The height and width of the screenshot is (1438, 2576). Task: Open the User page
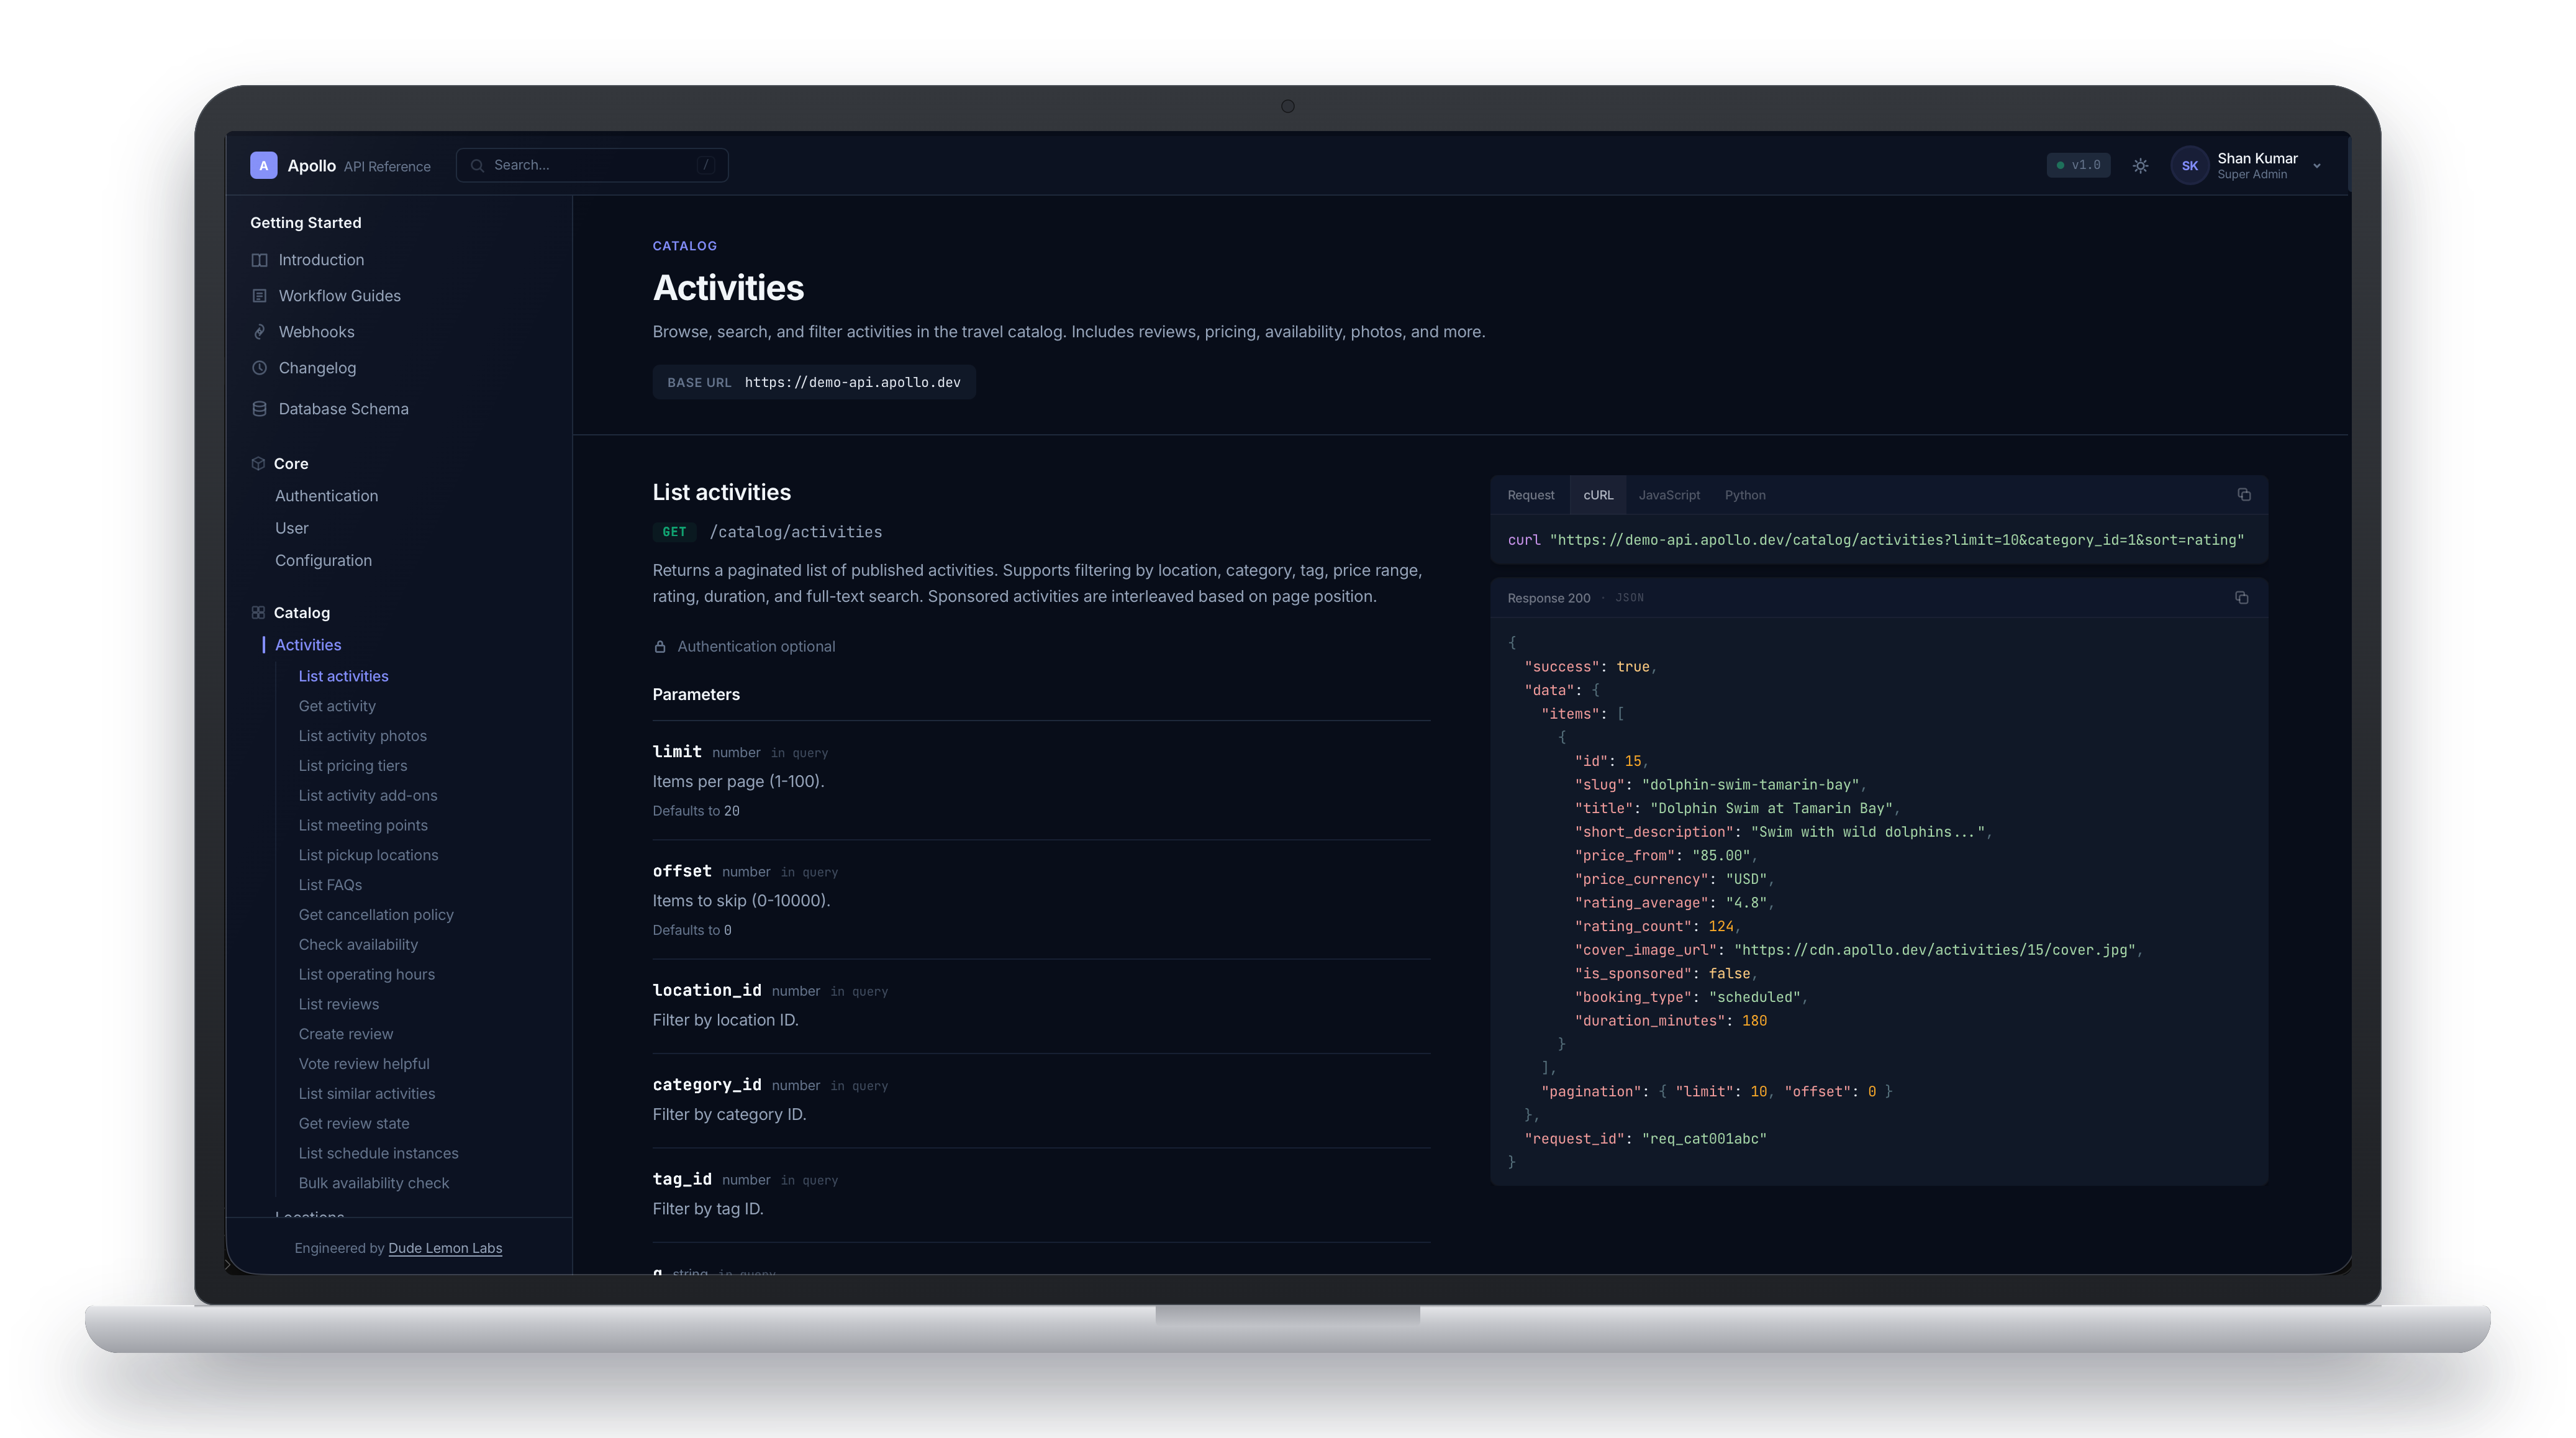[291, 528]
